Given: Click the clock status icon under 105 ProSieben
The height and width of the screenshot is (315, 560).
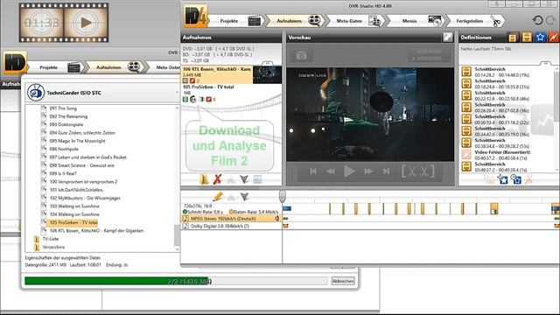Looking at the screenshot, I should click(193, 99).
